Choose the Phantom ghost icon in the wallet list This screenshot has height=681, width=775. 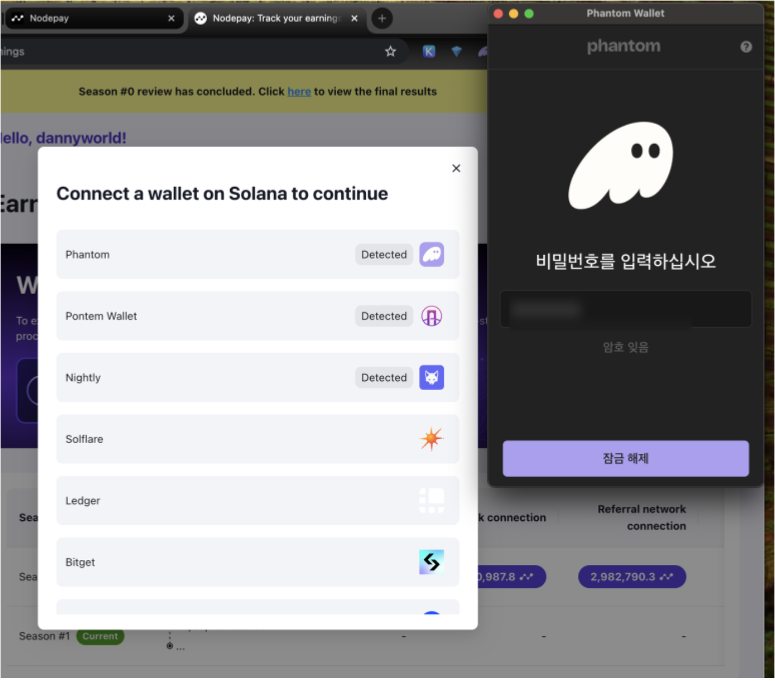coord(431,255)
